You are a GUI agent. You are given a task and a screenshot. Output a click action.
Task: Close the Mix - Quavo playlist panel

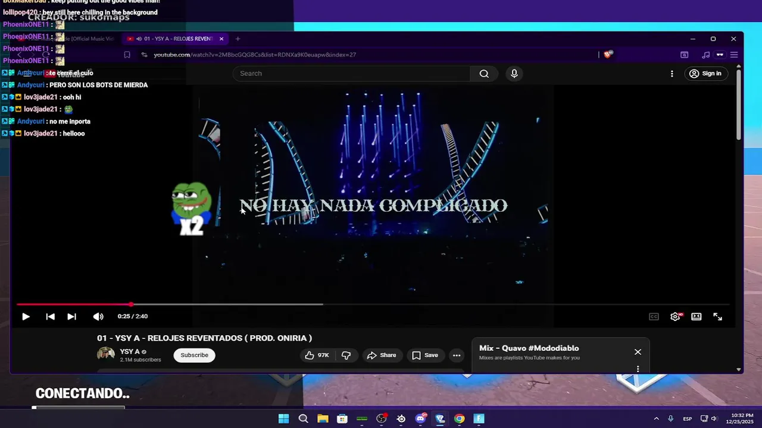point(638,352)
